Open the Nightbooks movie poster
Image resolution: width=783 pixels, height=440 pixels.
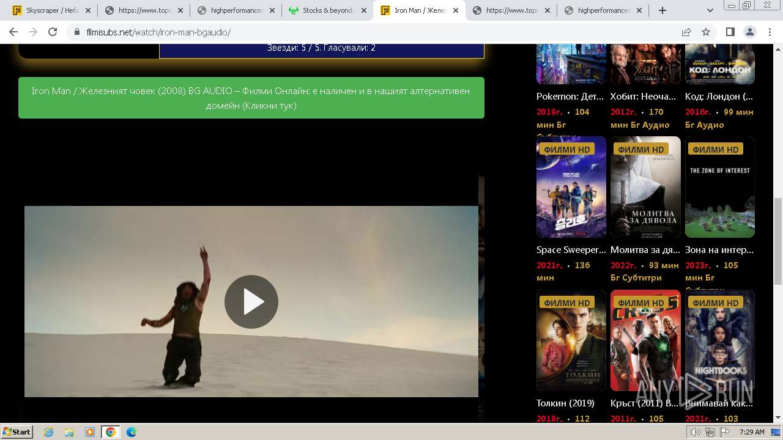[x=720, y=340]
